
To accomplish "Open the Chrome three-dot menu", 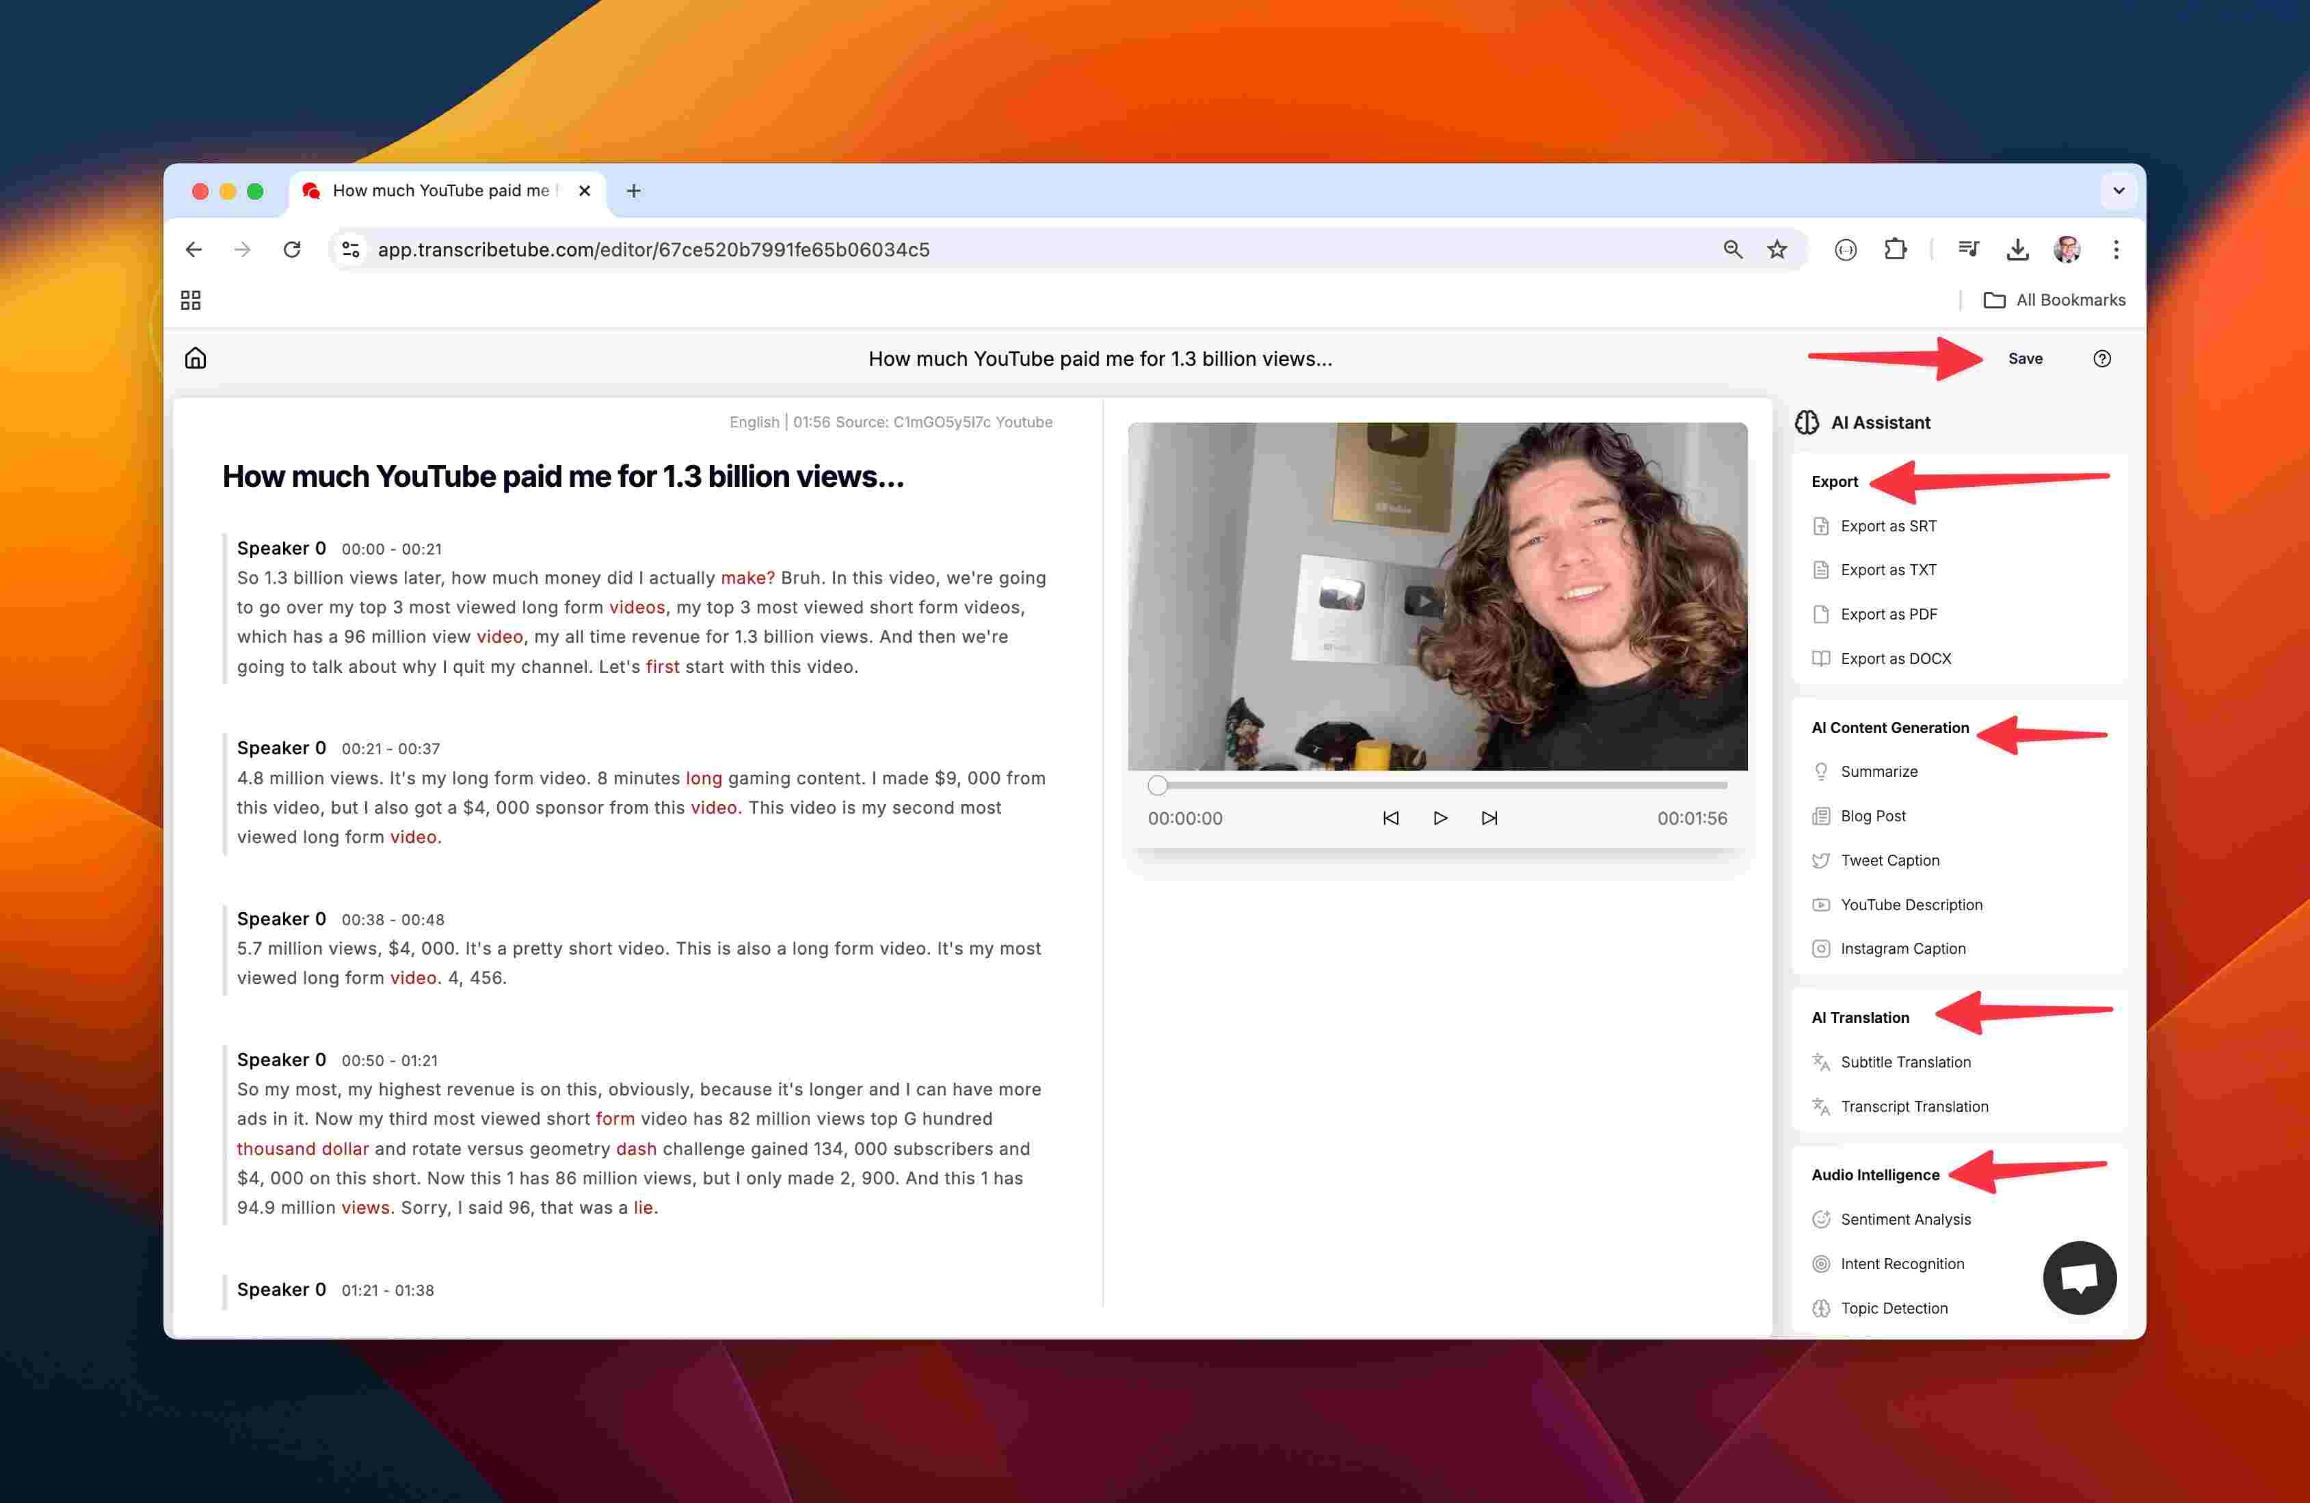I will pyautogui.click(x=2116, y=250).
